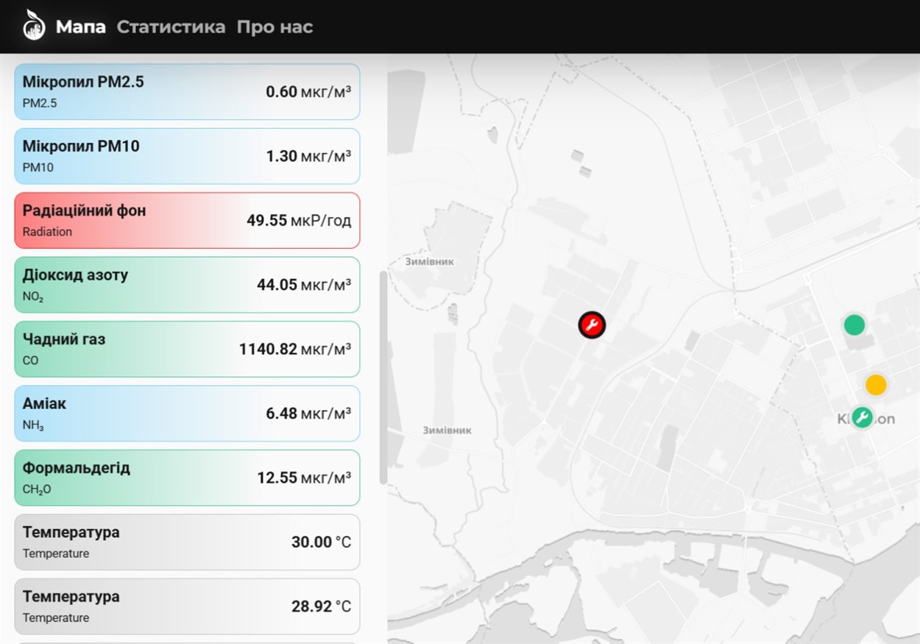Click the upper Зимівник map label

click(430, 261)
